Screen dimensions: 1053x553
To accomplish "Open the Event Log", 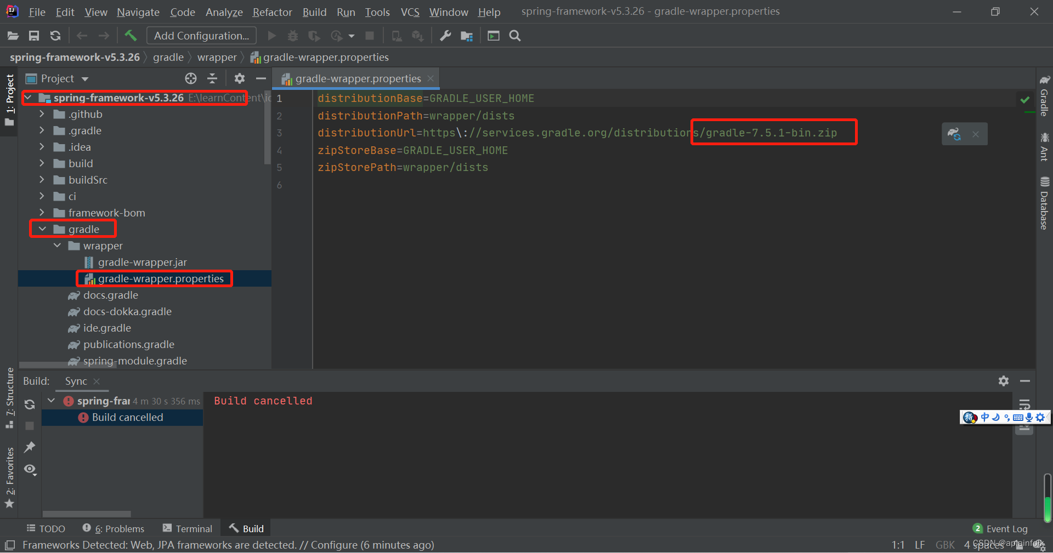I will [x=1000, y=529].
